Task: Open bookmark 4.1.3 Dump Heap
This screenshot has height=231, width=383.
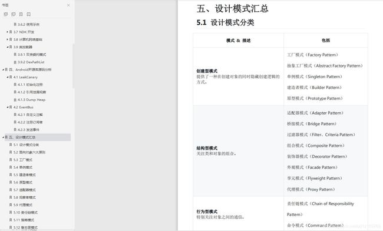Action: [31, 100]
